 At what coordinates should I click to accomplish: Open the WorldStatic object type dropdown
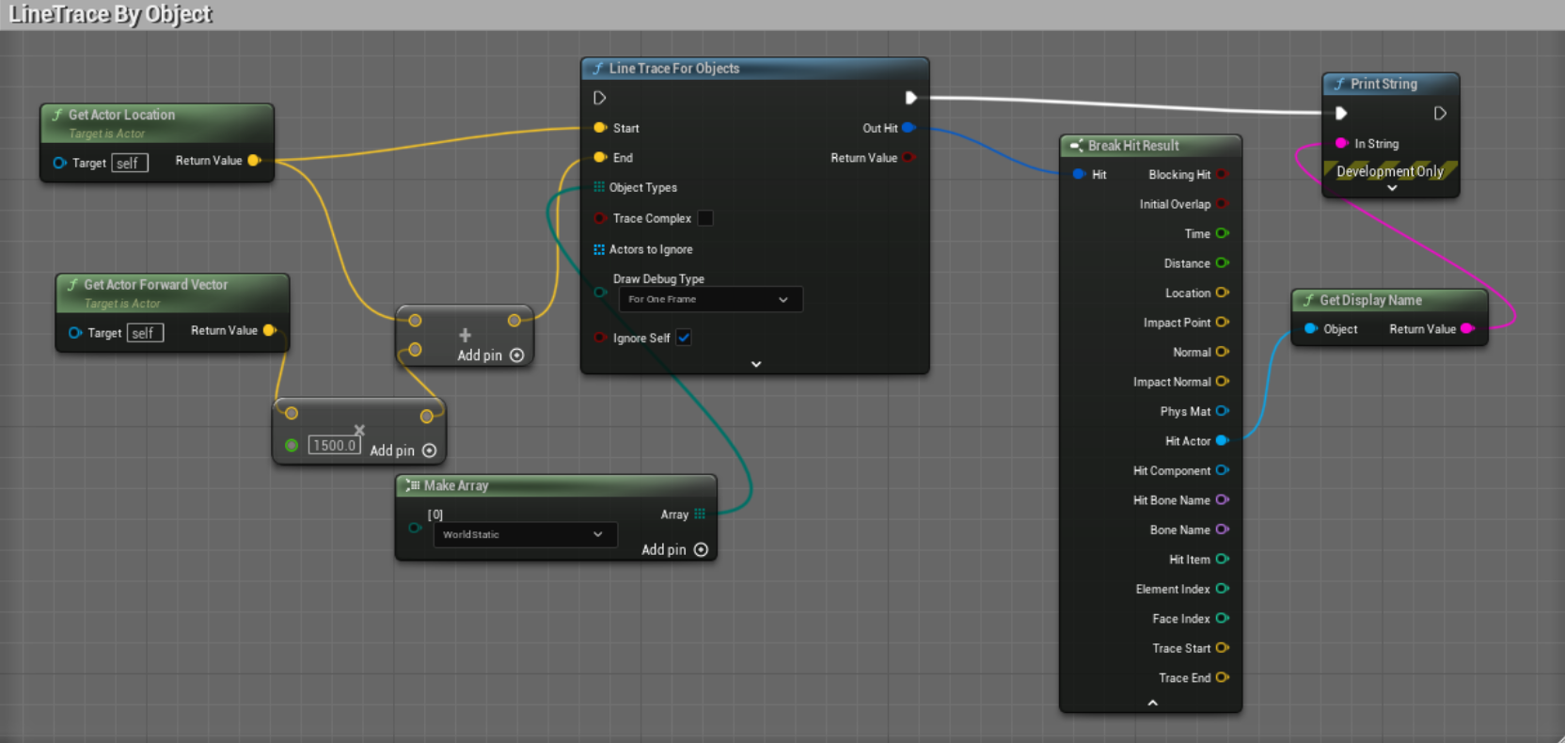[525, 534]
